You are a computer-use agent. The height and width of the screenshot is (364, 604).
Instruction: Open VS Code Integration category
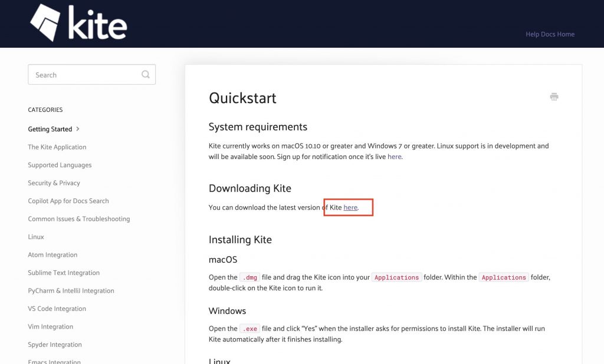[57, 309]
